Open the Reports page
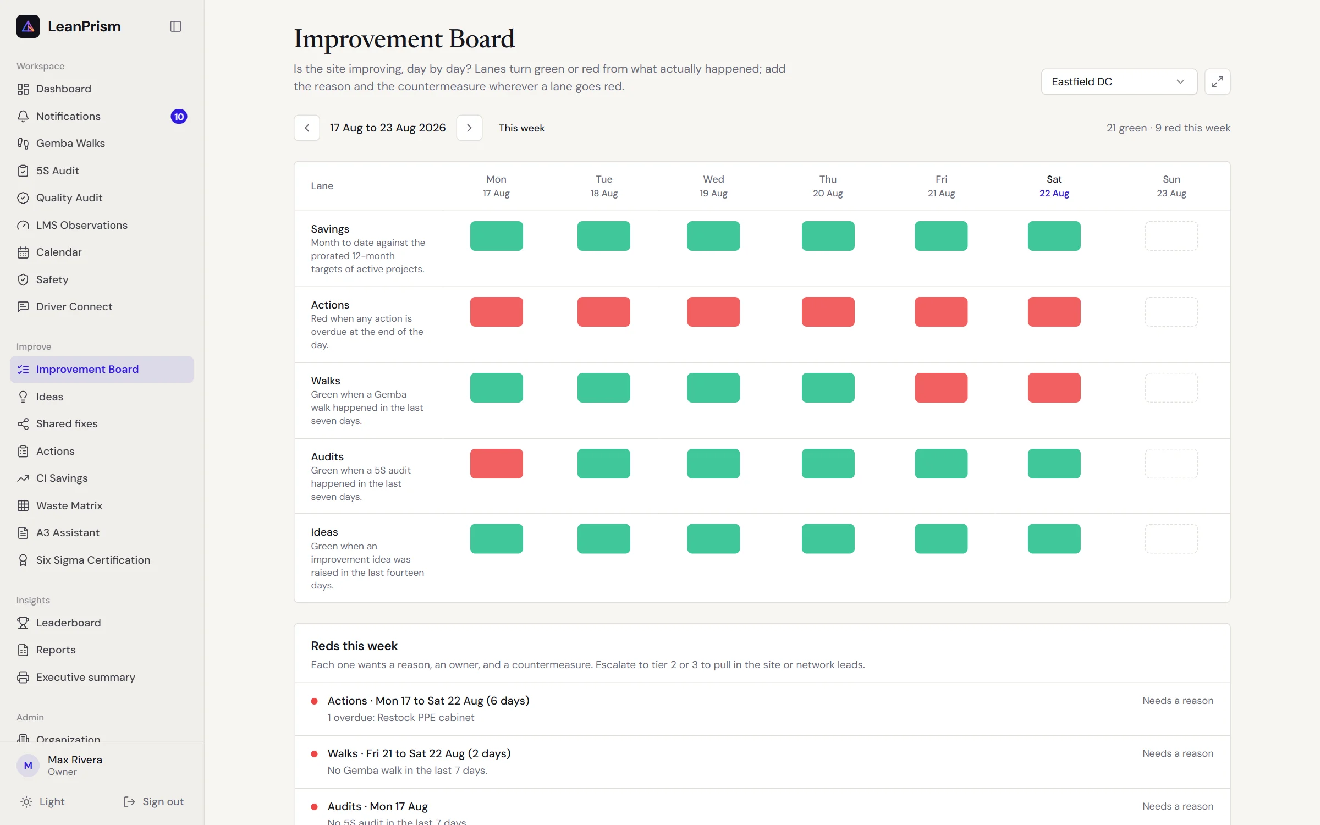Image resolution: width=1320 pixels, height=825 pixels. [102, 650]
